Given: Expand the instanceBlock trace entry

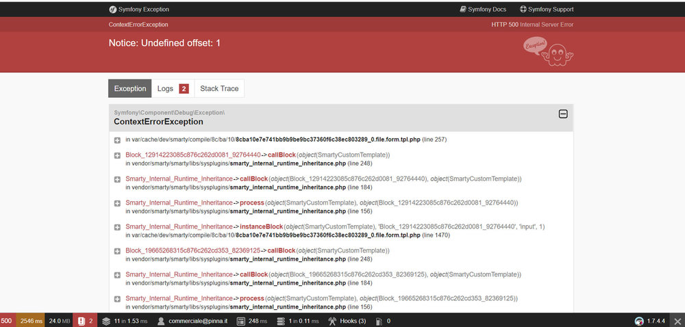Looking at the screenshot, I should [117, 228].
